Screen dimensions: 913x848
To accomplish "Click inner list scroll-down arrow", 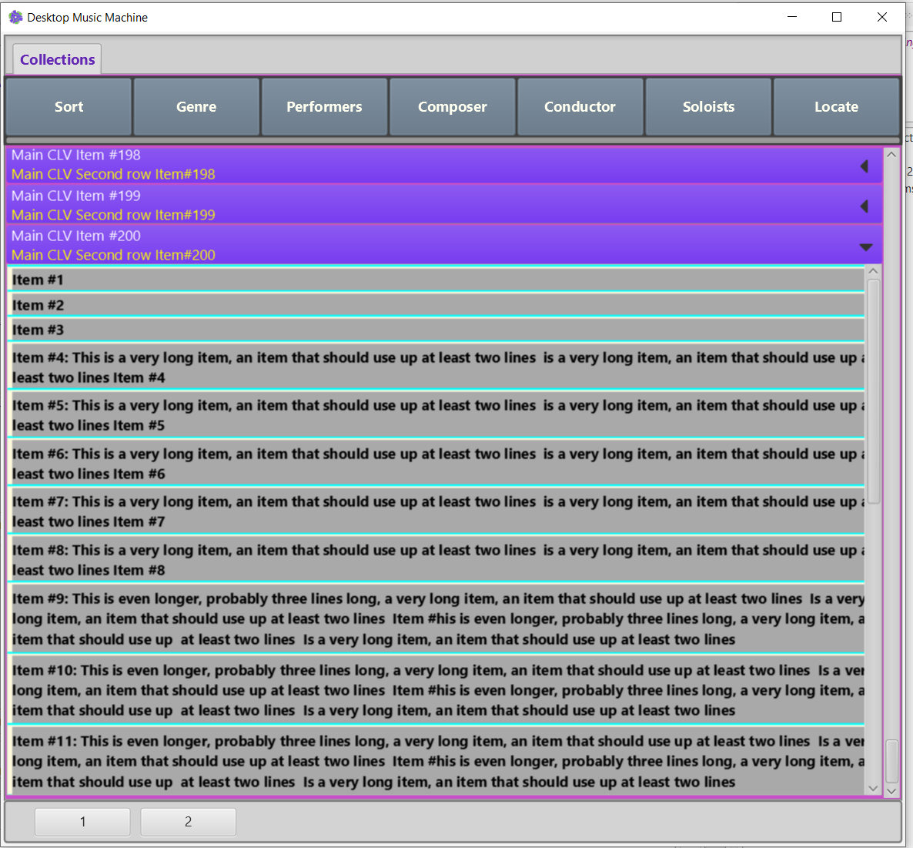I will pyautogui.click(x=873, y=788).
